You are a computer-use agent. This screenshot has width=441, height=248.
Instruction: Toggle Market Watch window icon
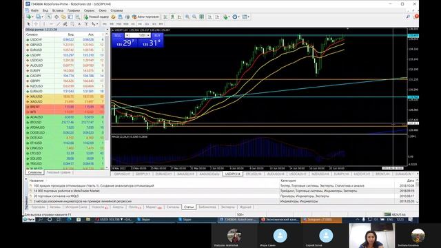click(49, 17)
